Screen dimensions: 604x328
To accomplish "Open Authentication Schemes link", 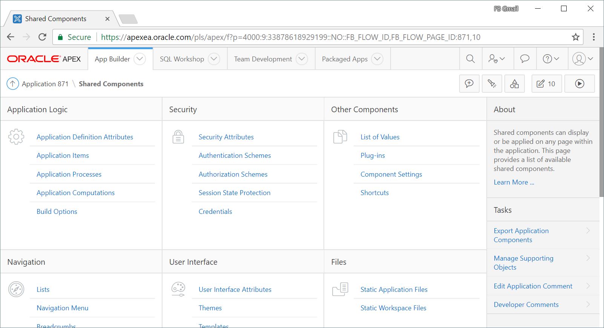I will (x=235, y=156).
